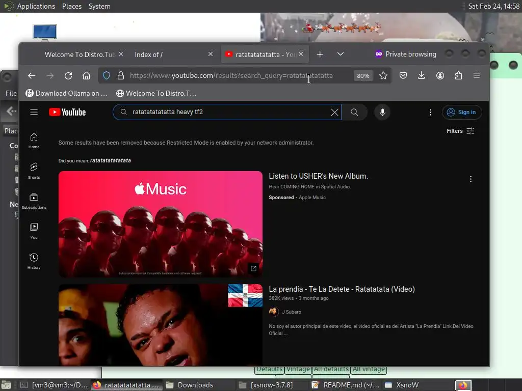Image resolution: width=522 pixels, height=391 pixels.
Task: Open the File menu in background window
Action: pyautogui.click(x=11, y=94)
